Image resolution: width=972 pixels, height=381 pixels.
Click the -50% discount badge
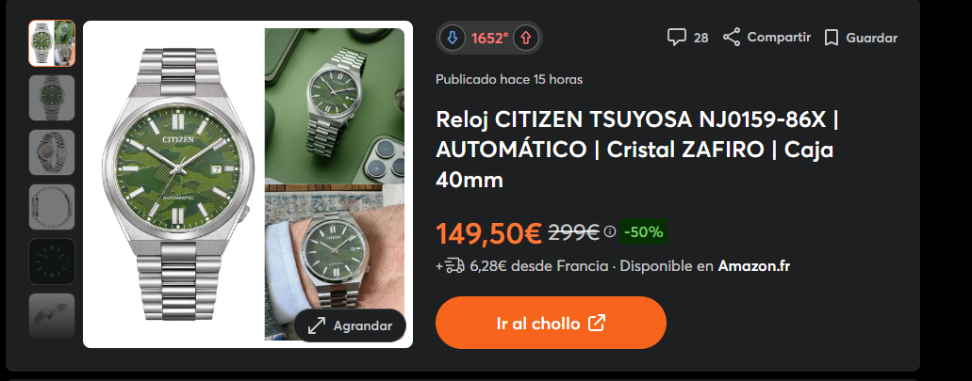pyautogui.click(x=644, y=232)
